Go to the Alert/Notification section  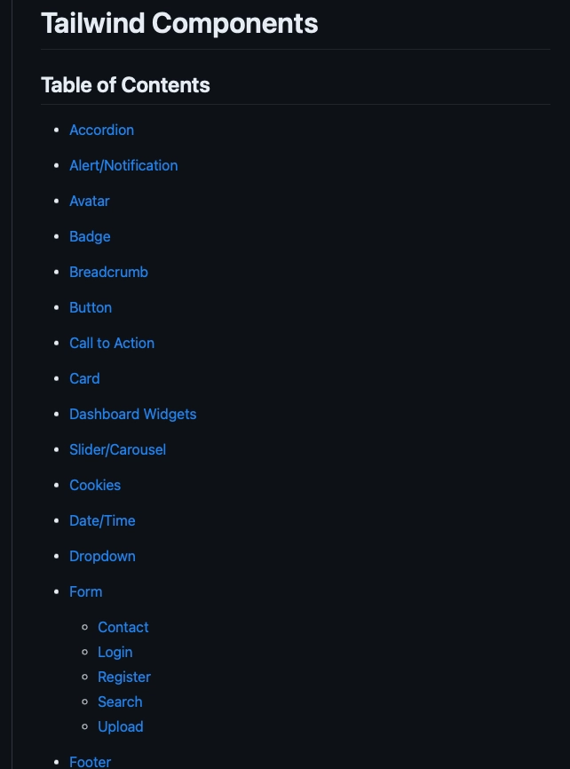[123, 165]
